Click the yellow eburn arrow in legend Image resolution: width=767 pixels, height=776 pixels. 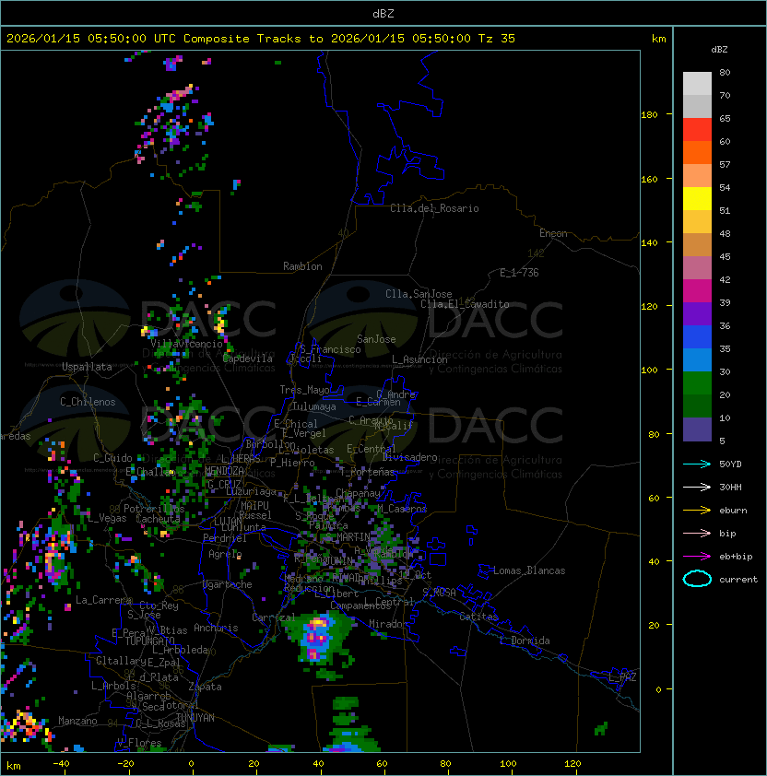[x=697, y=510]
